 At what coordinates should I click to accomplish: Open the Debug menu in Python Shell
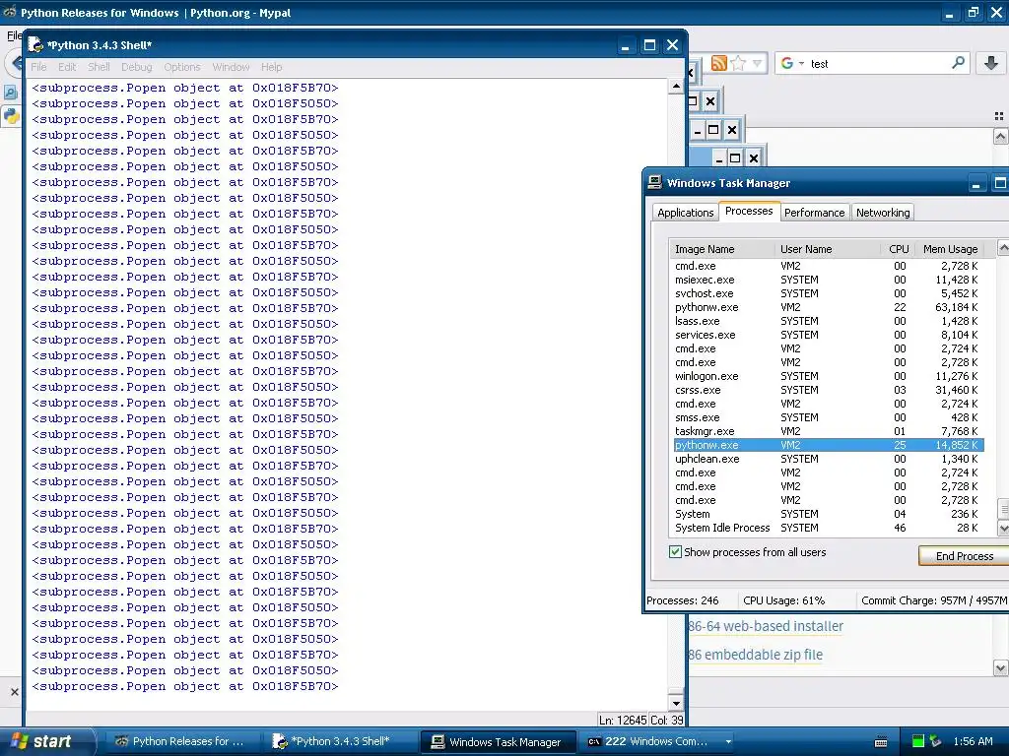point(136,67)
